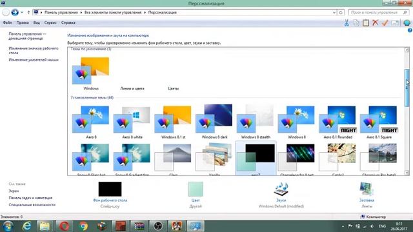Click the red X Delete toolbar icon
This screenshot has height=232, width=413.
click(375, 23)
